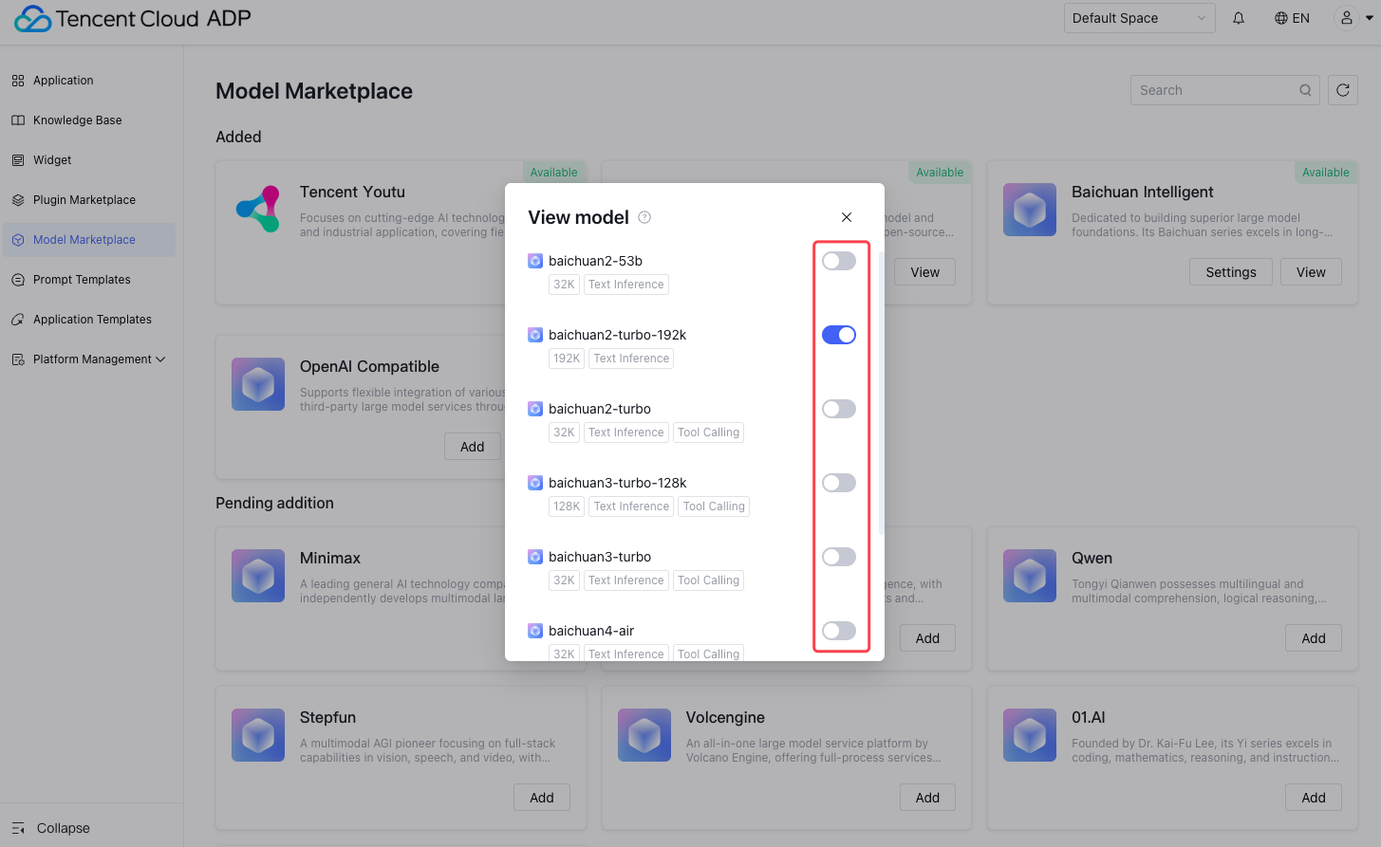Open the notifications bell
This screenshot has height=847, width=1381.
click(1239, 18)
